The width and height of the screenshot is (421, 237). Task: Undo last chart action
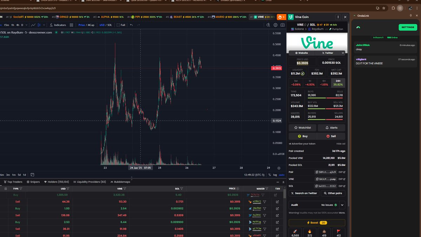[132, 25]
